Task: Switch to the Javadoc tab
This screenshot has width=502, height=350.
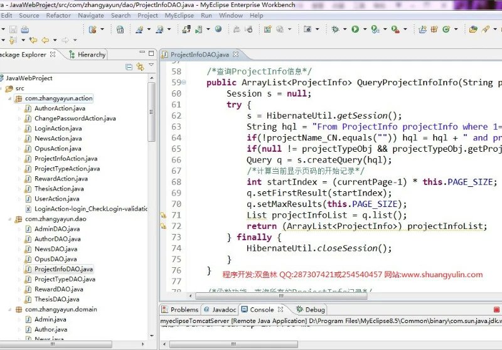Action: point(220,309)
